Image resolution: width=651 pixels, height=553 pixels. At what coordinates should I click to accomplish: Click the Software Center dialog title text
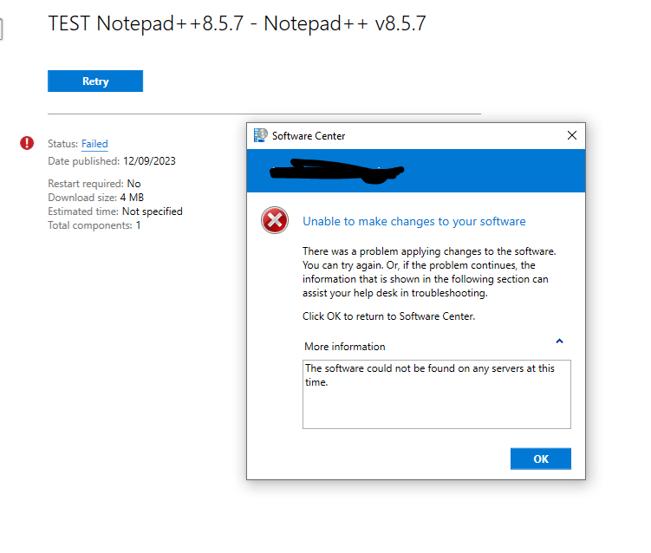point(309,136)
